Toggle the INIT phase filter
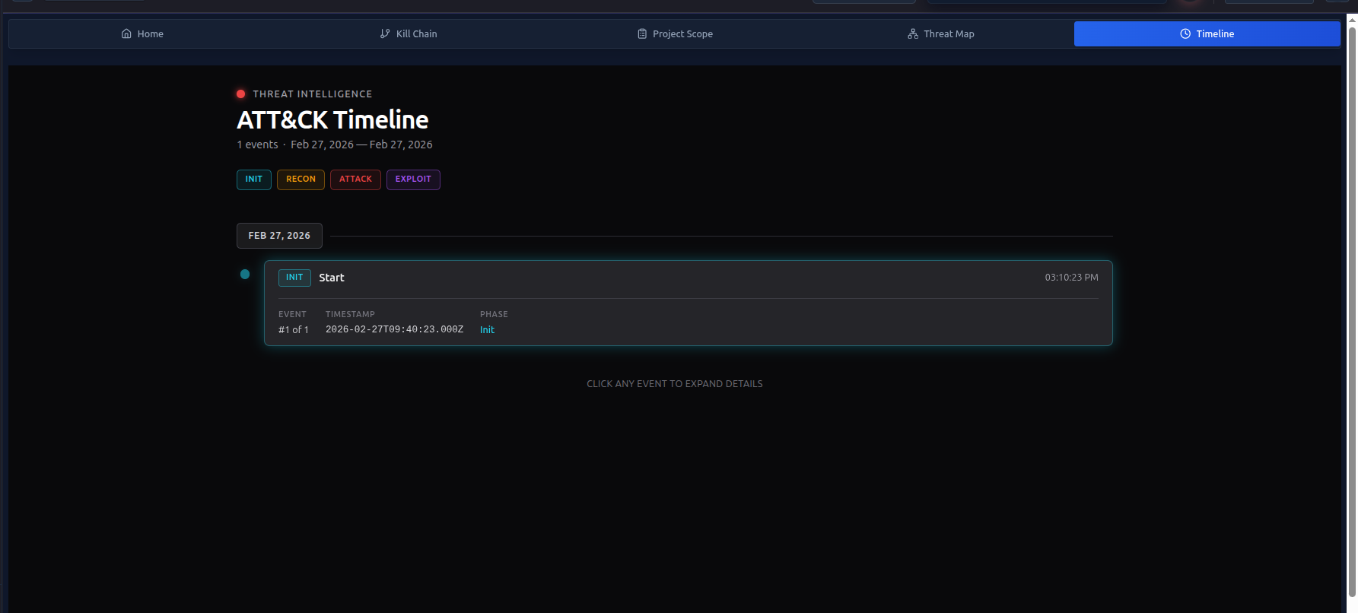 pos(254,179)
